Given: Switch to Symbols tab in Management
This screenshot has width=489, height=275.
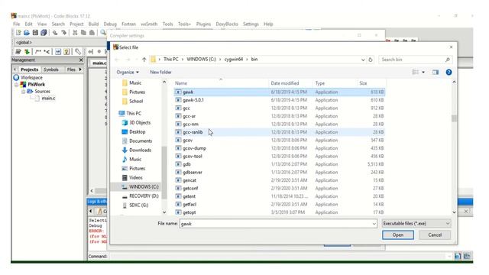Looking at the screenshot, I should coord(51,70).
